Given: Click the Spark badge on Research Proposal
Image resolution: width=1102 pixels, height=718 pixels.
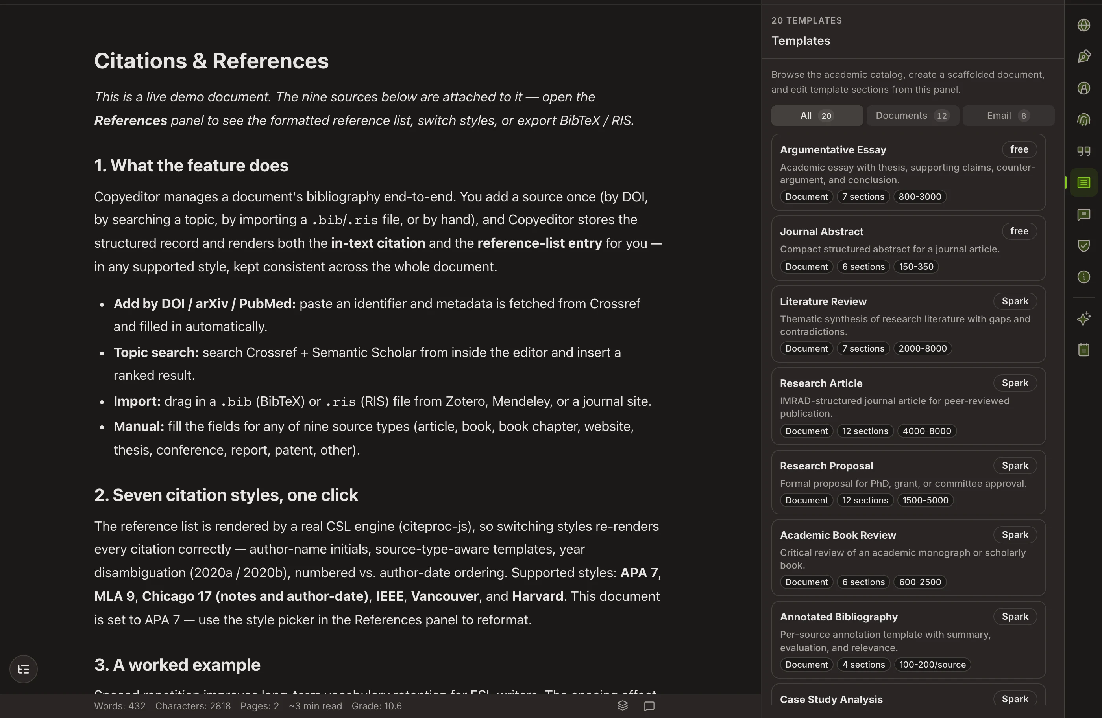Looking at the screenshot, I should tap(1015, 466).
